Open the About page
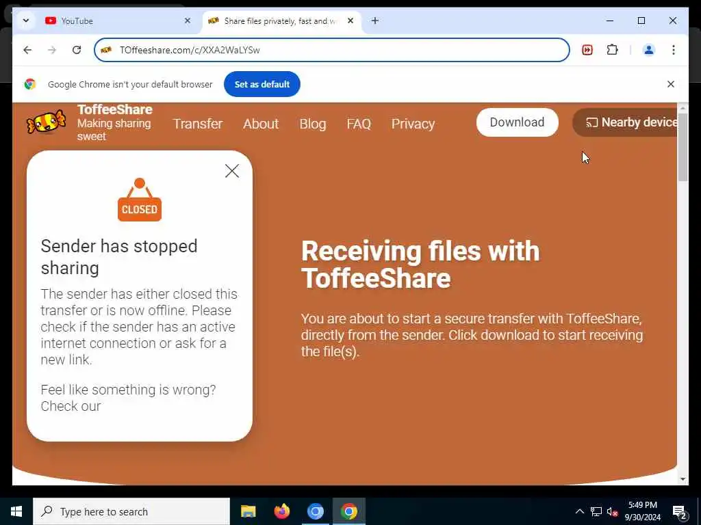Image resolution: width=701 pixels, height=525 pixels. (261, 124)
